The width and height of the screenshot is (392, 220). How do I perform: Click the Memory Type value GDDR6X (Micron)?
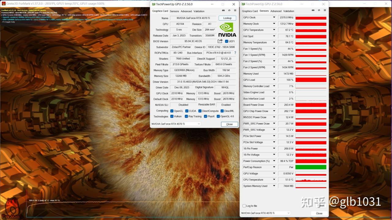(184, 70)
